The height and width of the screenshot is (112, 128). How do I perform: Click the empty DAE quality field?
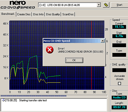[119, 70]
